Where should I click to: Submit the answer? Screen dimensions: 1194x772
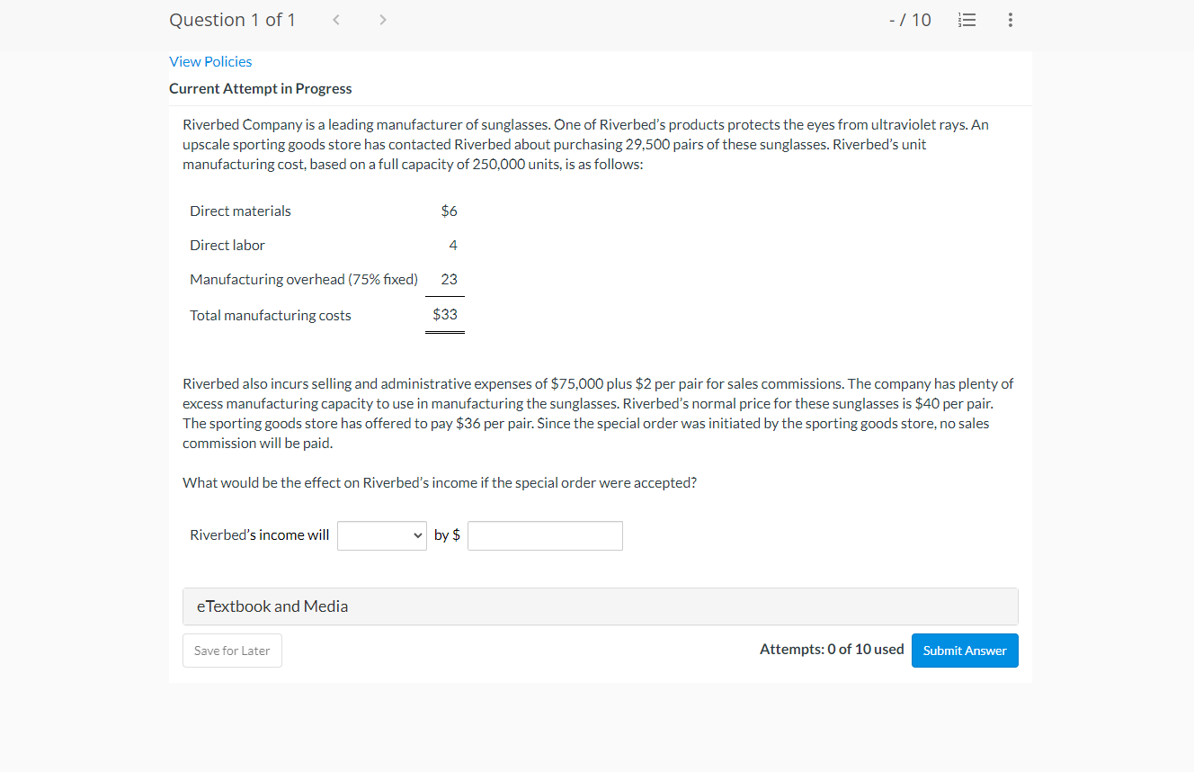(x=965, y=651)
